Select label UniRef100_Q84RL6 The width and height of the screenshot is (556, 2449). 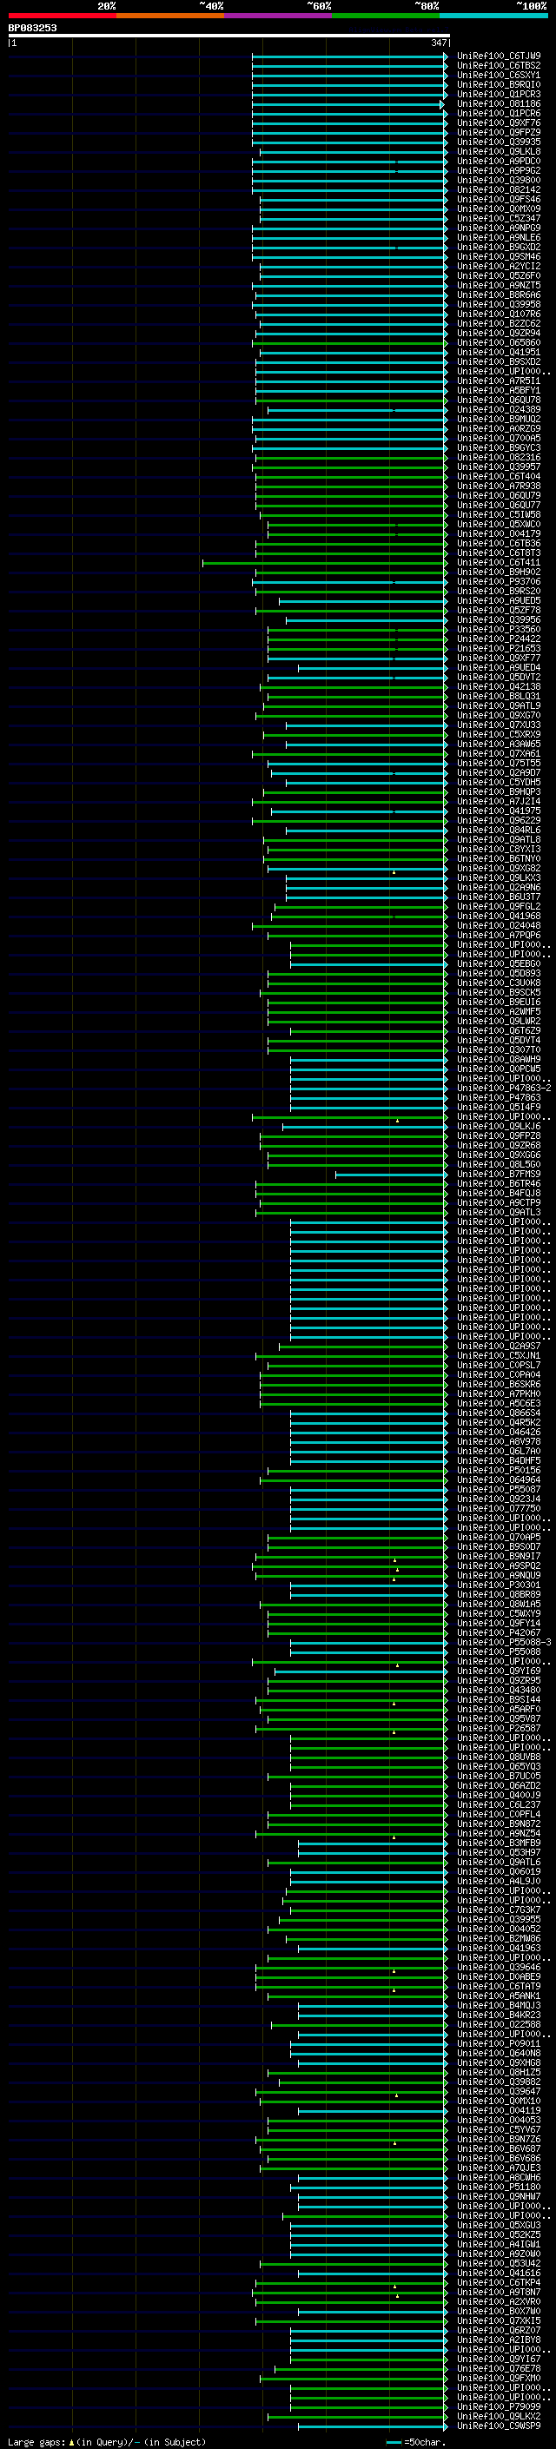pos(499,830)
